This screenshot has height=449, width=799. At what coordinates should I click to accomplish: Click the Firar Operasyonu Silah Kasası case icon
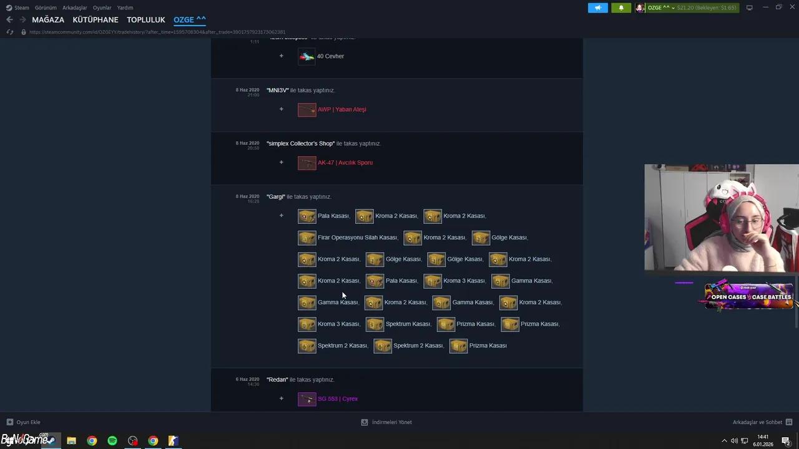pos(306,238)
